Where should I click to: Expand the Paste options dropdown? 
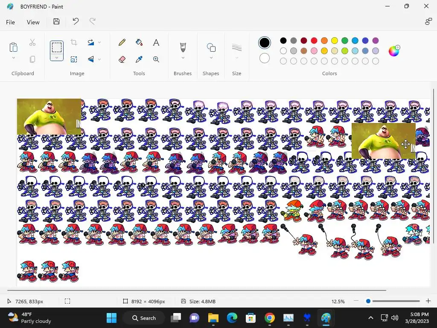(x=13, y=58)
